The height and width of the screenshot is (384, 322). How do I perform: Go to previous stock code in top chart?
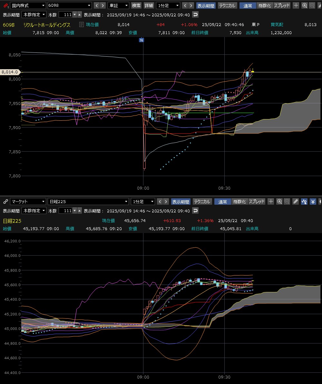click(97, 5)
